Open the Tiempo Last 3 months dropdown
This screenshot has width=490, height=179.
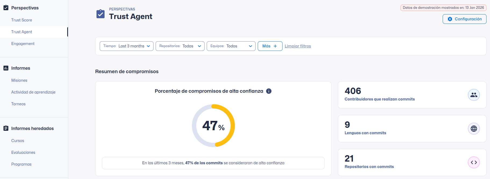point(127,46)
